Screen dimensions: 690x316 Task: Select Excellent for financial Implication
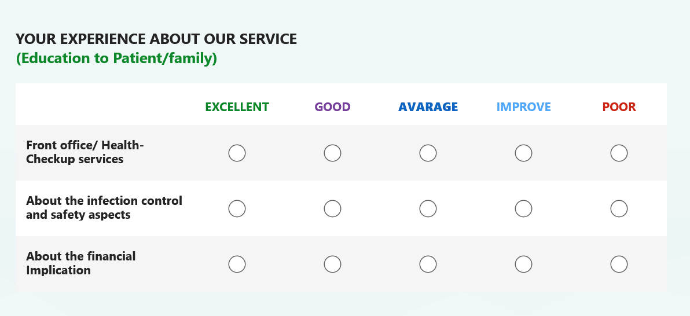pyautogui.click(x=237, y=264)
